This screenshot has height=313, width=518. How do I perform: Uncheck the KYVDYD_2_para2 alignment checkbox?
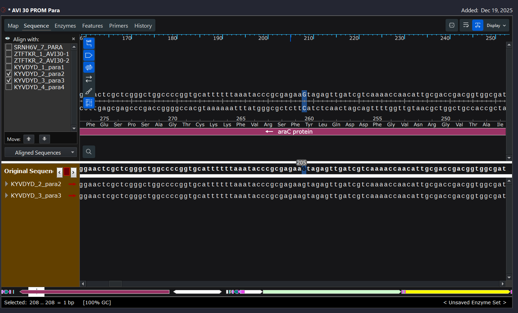(9, 74)
